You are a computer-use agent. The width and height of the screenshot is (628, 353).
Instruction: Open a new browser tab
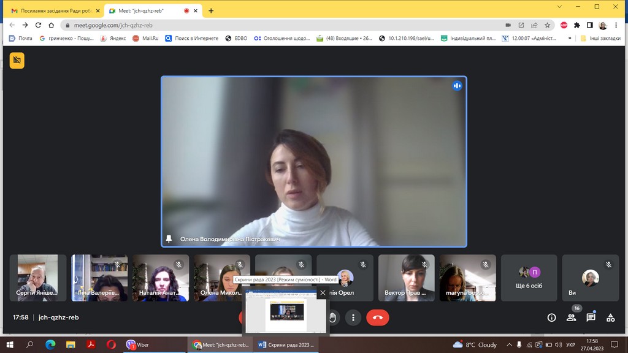211,10
